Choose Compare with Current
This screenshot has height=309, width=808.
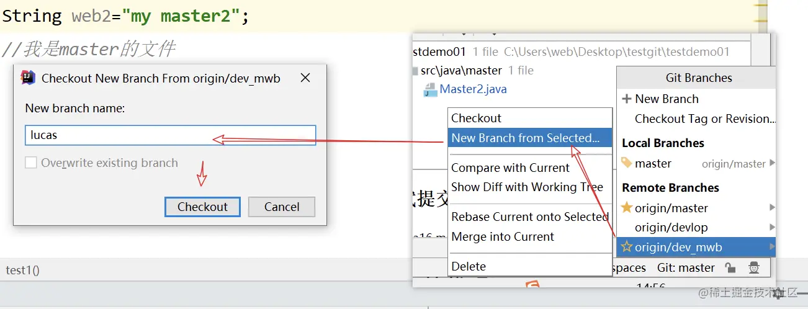530,168
